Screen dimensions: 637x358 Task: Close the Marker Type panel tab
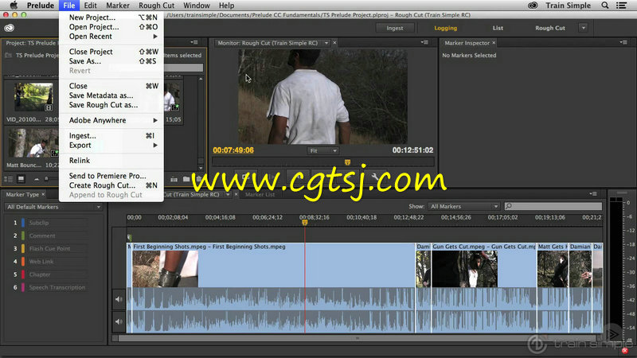pyautogui.click(x=43, y=194)
